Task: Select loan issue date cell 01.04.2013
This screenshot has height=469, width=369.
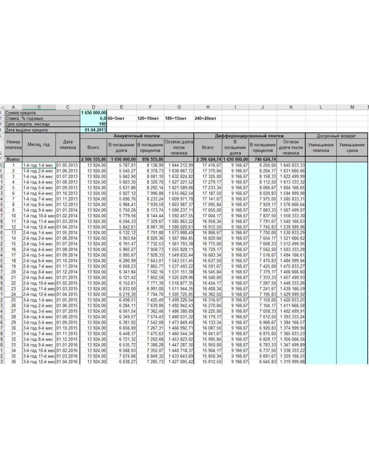Action: pyautogui.click(x=94, y=130)
